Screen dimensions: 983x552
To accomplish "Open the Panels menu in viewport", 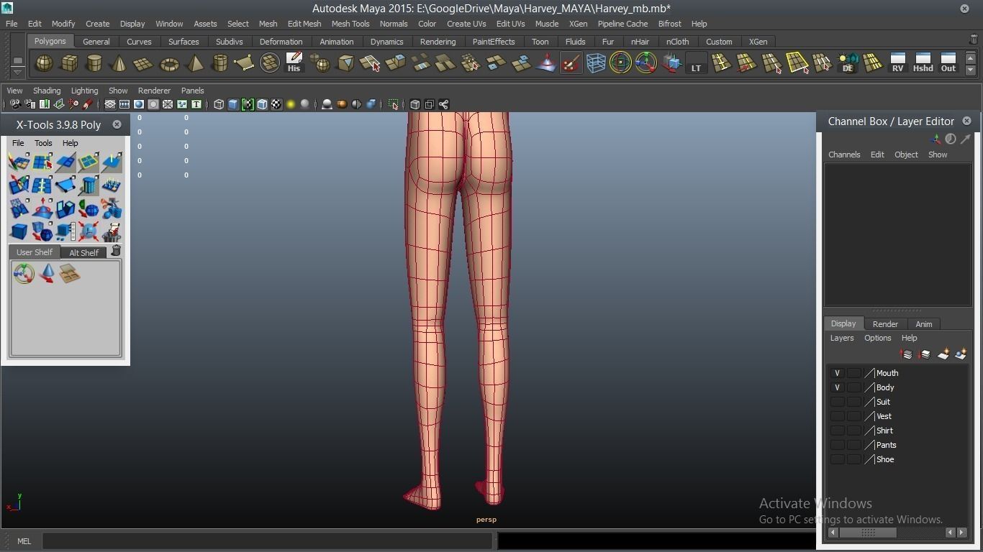I will 192,91.
